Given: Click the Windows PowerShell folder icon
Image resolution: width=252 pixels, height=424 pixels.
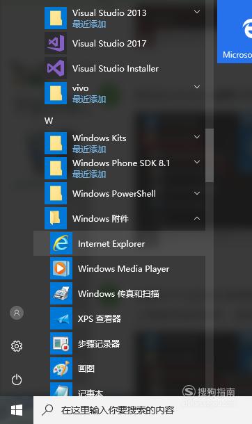Looking at the screenshot, I should click(x=56, y=193).
